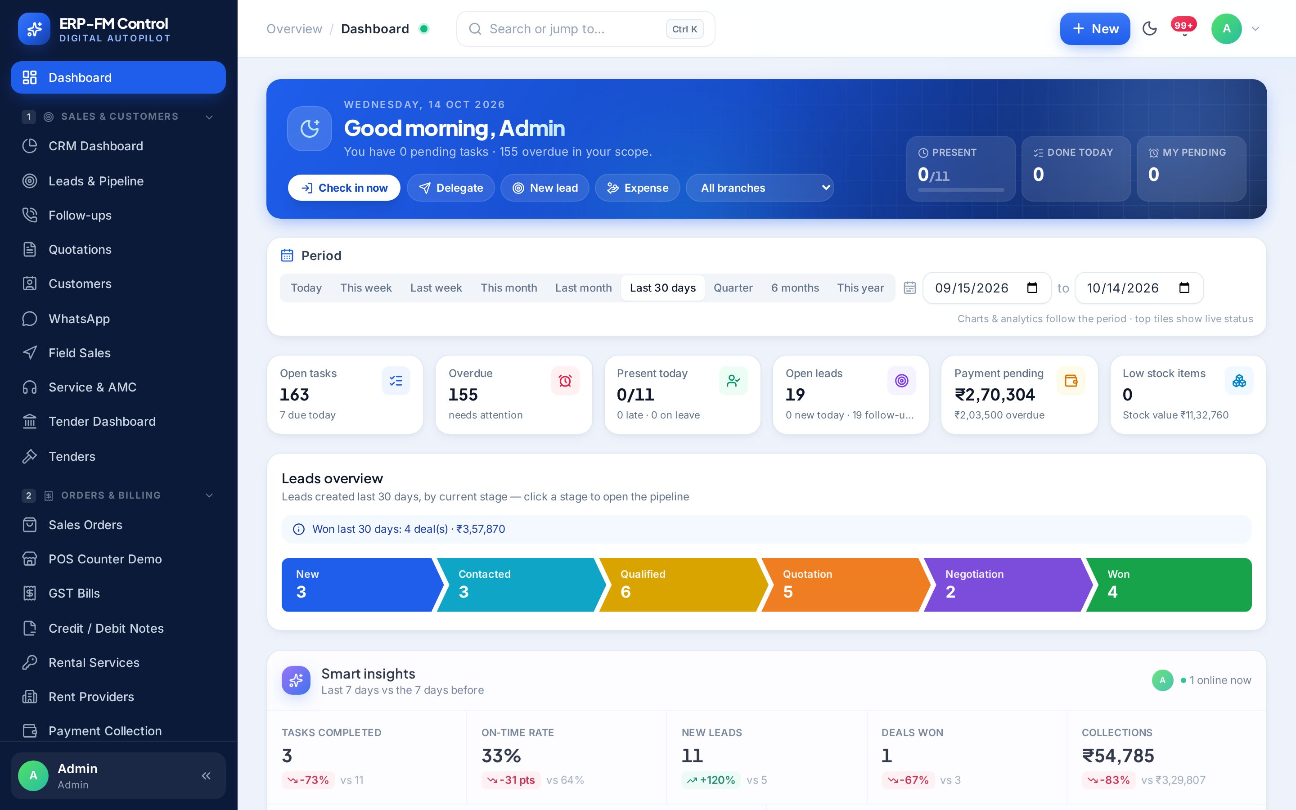The image size is (1296, 810).
Task: Open Service & AMC
Action: [118, 387]
